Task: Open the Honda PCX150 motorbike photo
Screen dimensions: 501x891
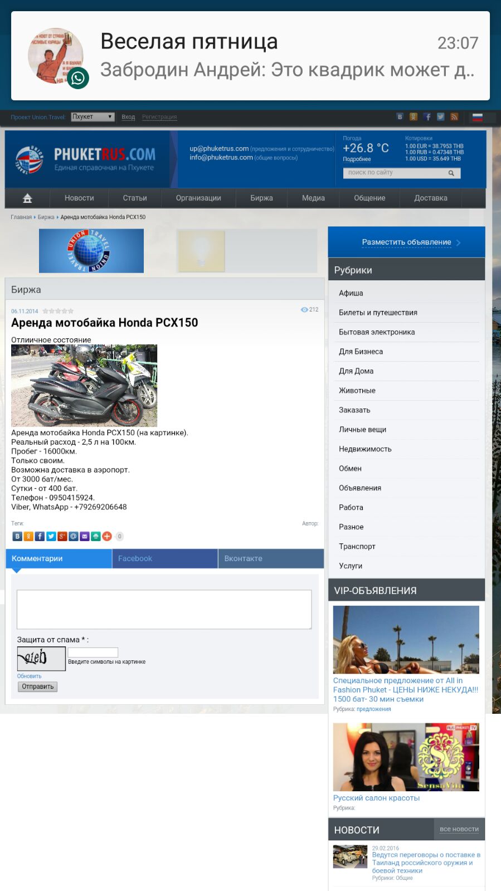Action: click(x=84, y=386)
